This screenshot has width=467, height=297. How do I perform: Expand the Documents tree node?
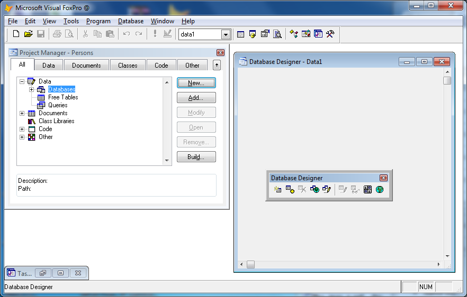point(22,113)
